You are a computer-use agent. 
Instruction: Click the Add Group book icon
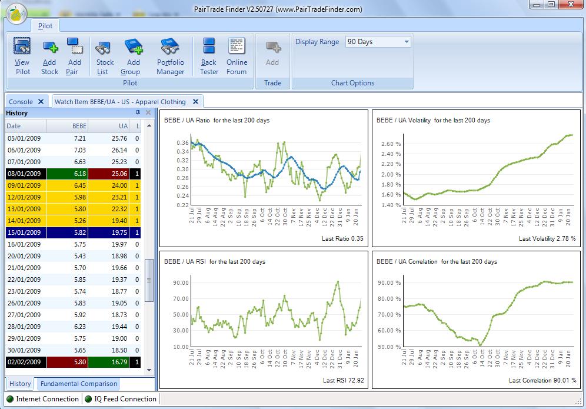coord(134,46)
